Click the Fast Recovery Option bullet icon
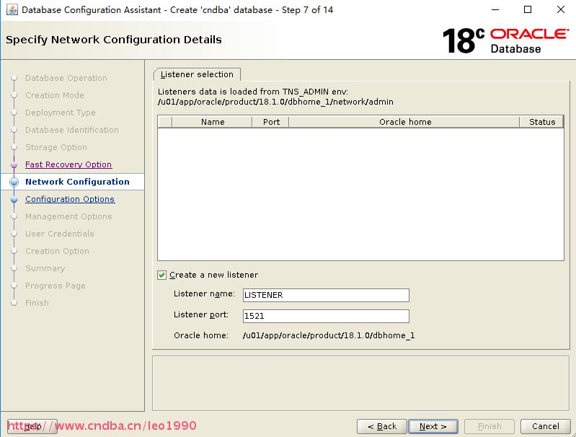This screenshot has width=576, height=437. (14, 164)
